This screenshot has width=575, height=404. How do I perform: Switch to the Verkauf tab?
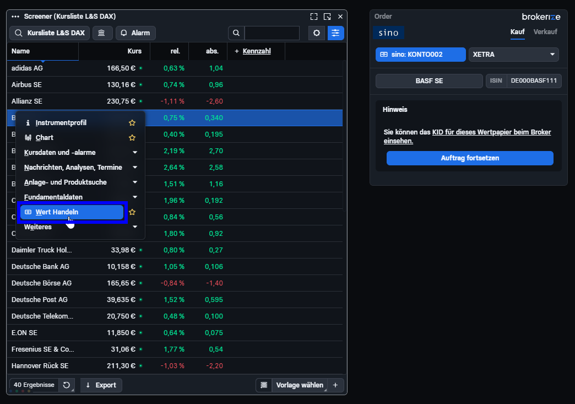click(x=545, y=32)
